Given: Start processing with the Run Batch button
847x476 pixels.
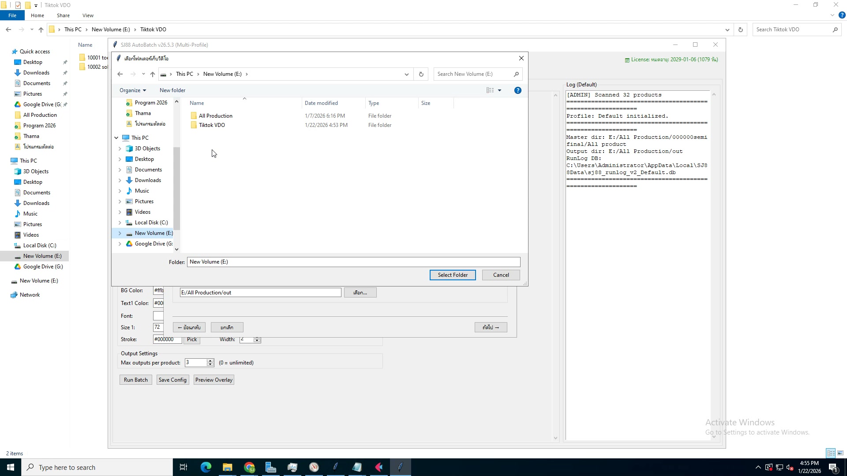Looking at the screenshot, I should pos(135,380).
